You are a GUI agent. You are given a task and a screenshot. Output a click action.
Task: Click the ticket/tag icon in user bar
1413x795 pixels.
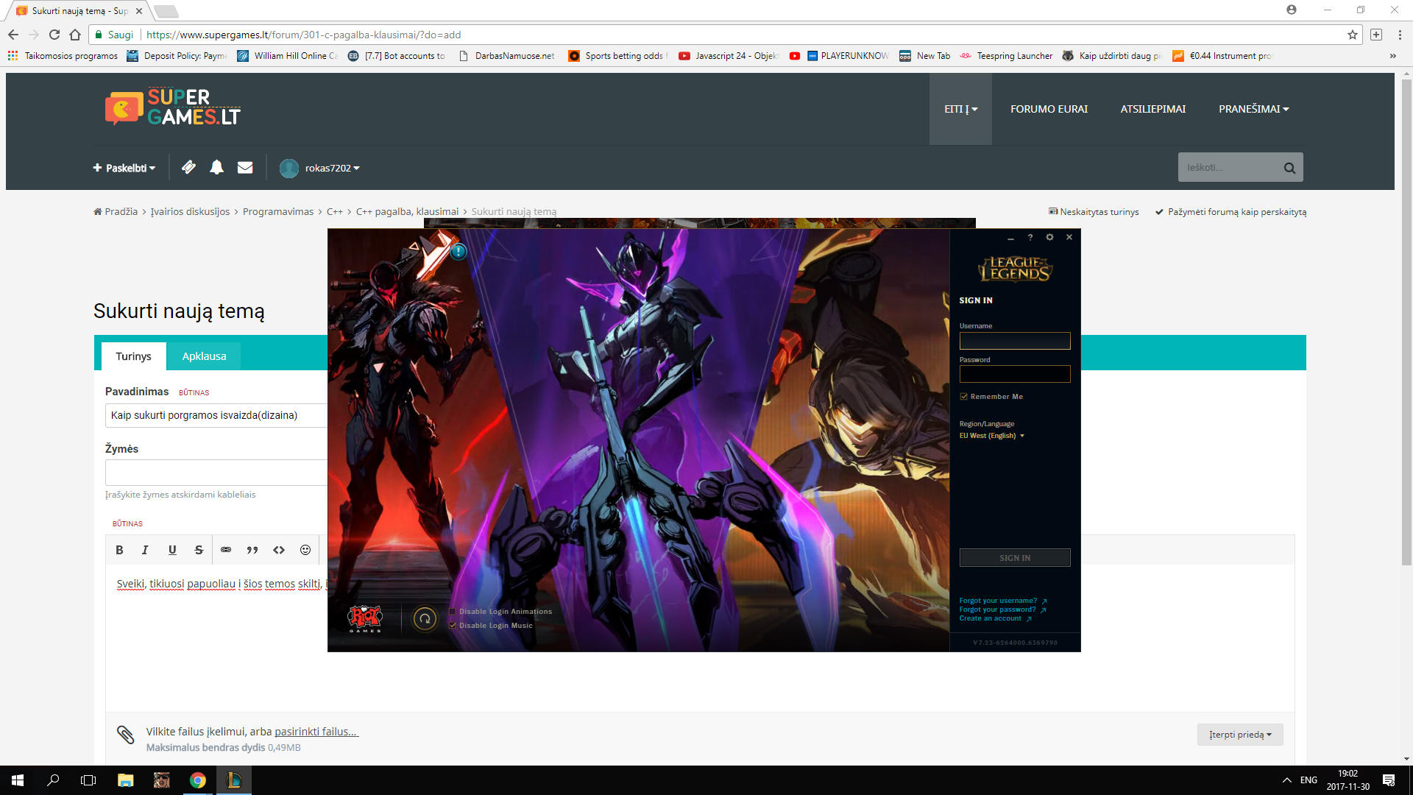click(x=188, y=168)
